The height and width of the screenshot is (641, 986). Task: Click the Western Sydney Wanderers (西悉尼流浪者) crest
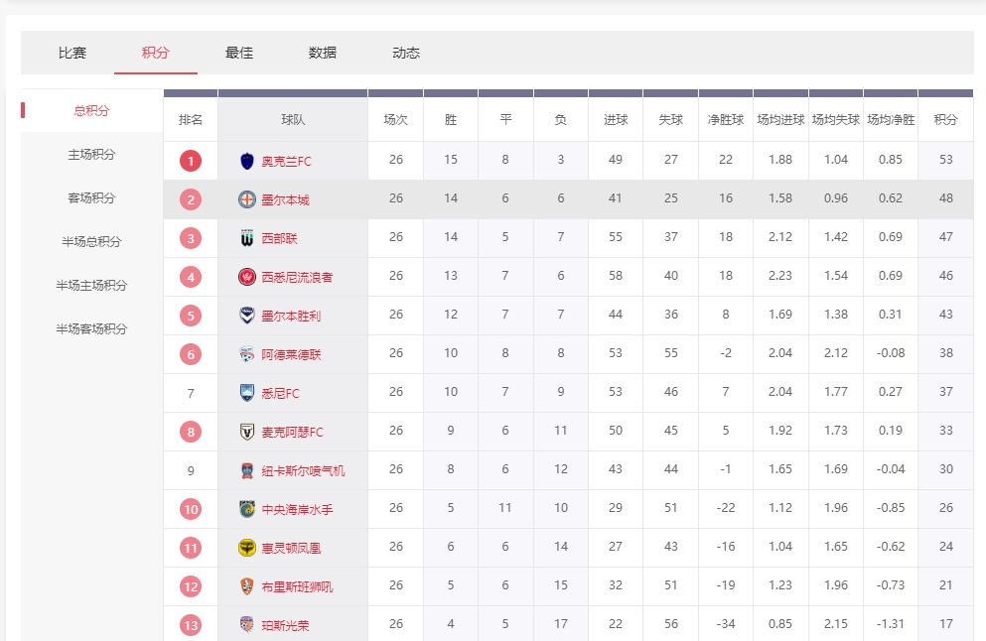pyautogui.click(x=247, y=277)
